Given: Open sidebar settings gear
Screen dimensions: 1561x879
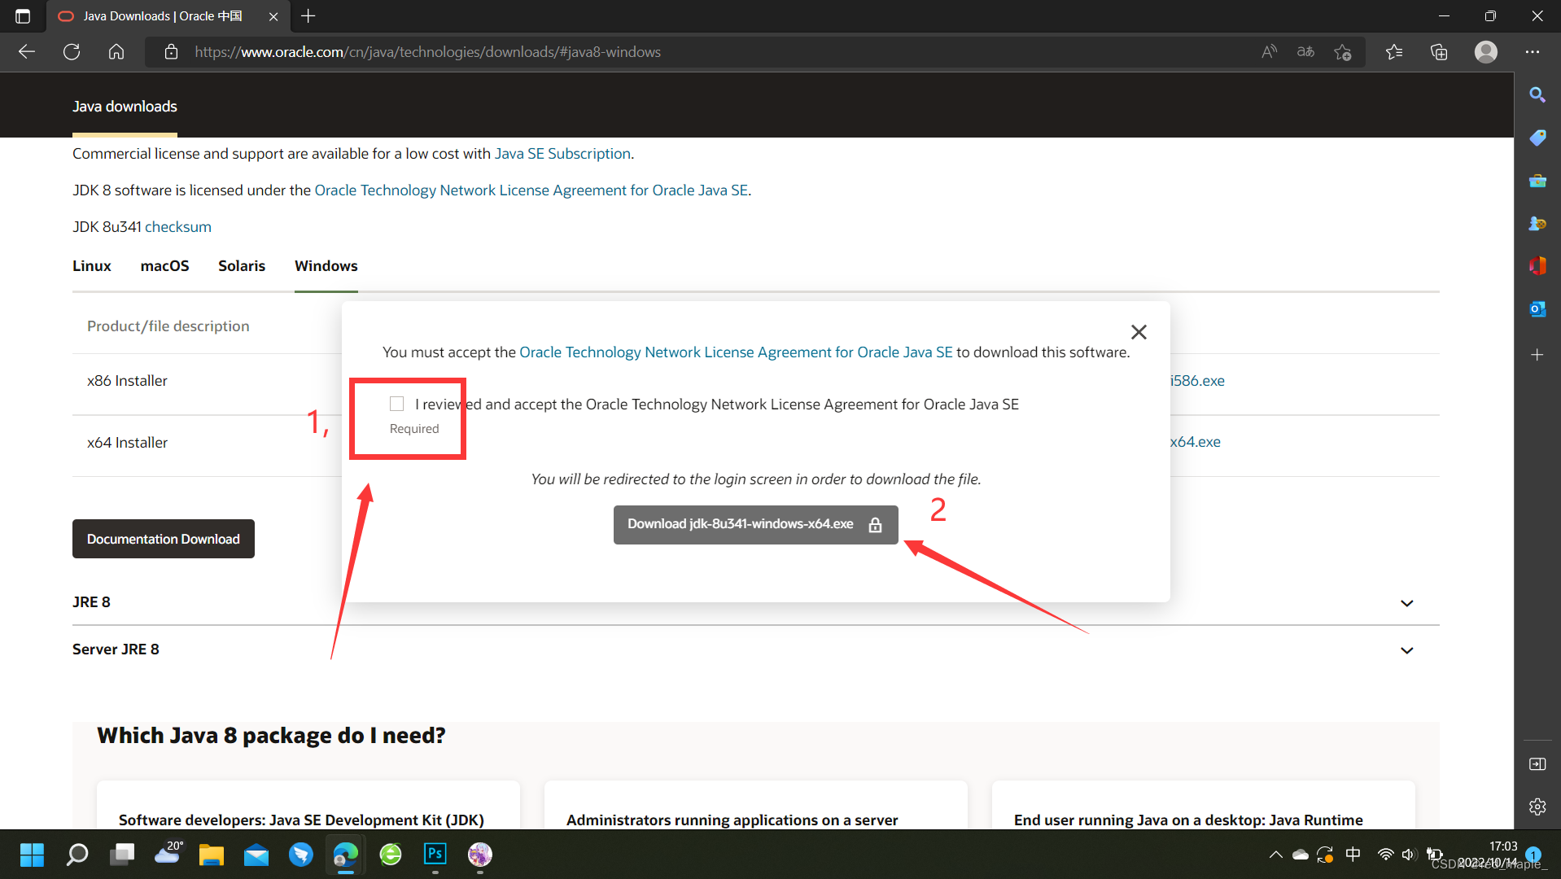Looking at the screenshot, I should point(1537,807).
